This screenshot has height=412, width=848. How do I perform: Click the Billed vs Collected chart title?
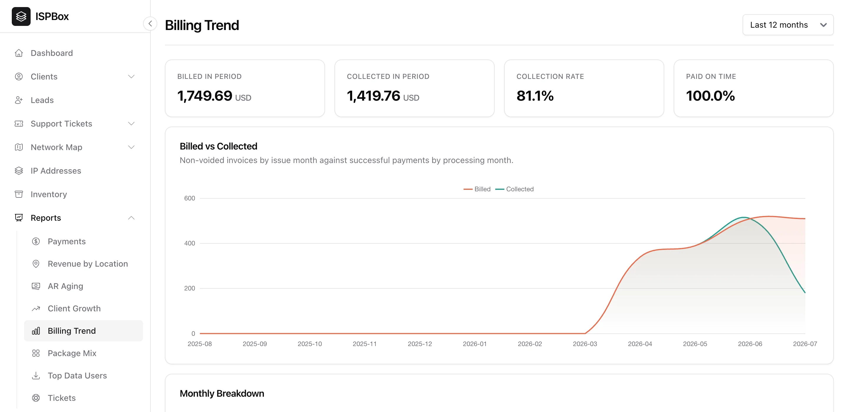click(218, 146)
